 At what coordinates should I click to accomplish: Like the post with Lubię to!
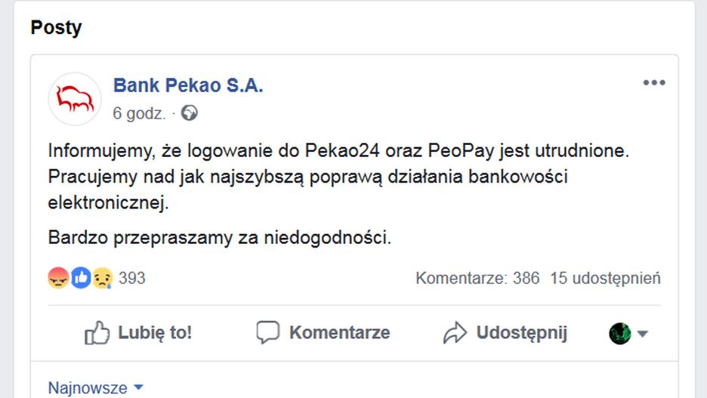point(138,333)
